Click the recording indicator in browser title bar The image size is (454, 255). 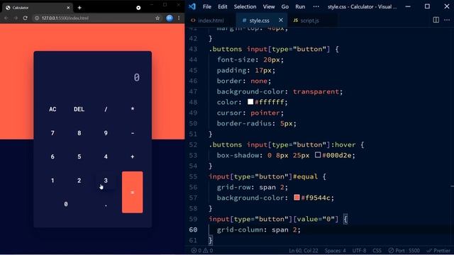click(138, 8)
